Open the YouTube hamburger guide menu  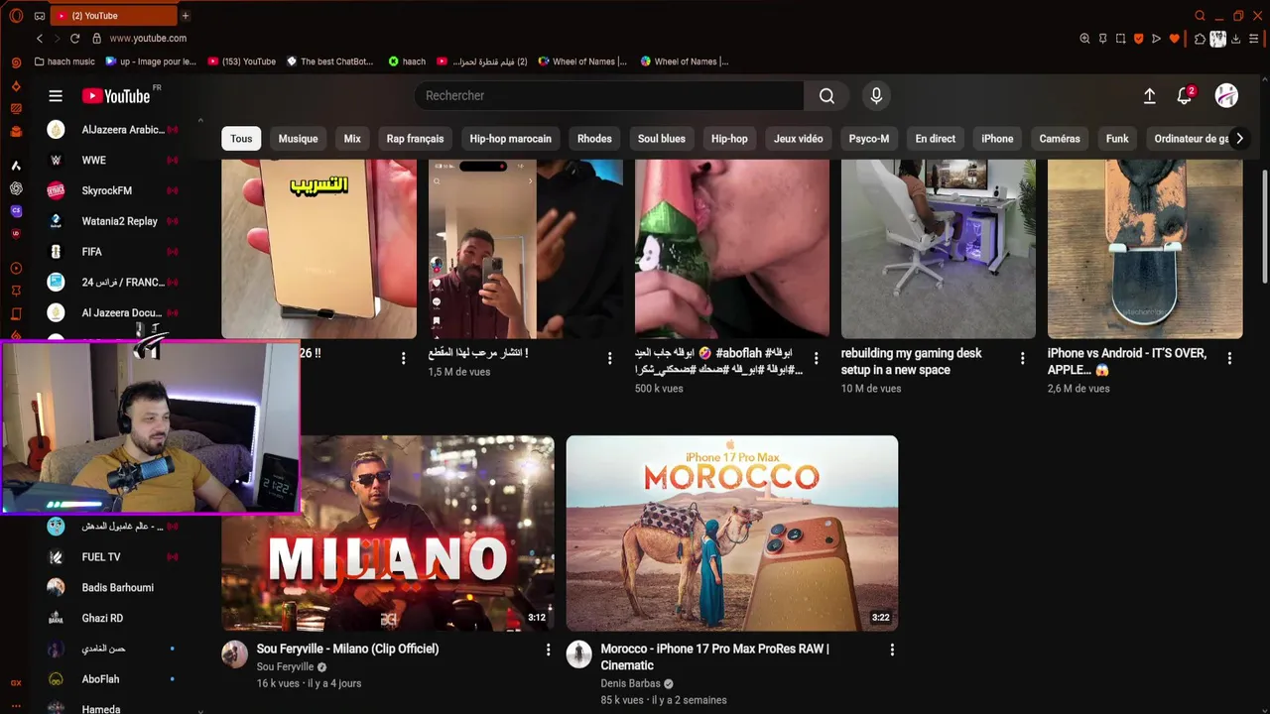56,96
